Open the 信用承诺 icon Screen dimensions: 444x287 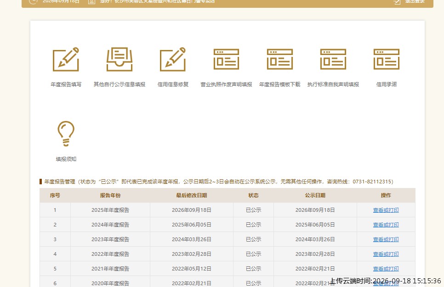[x=387, y=59]
